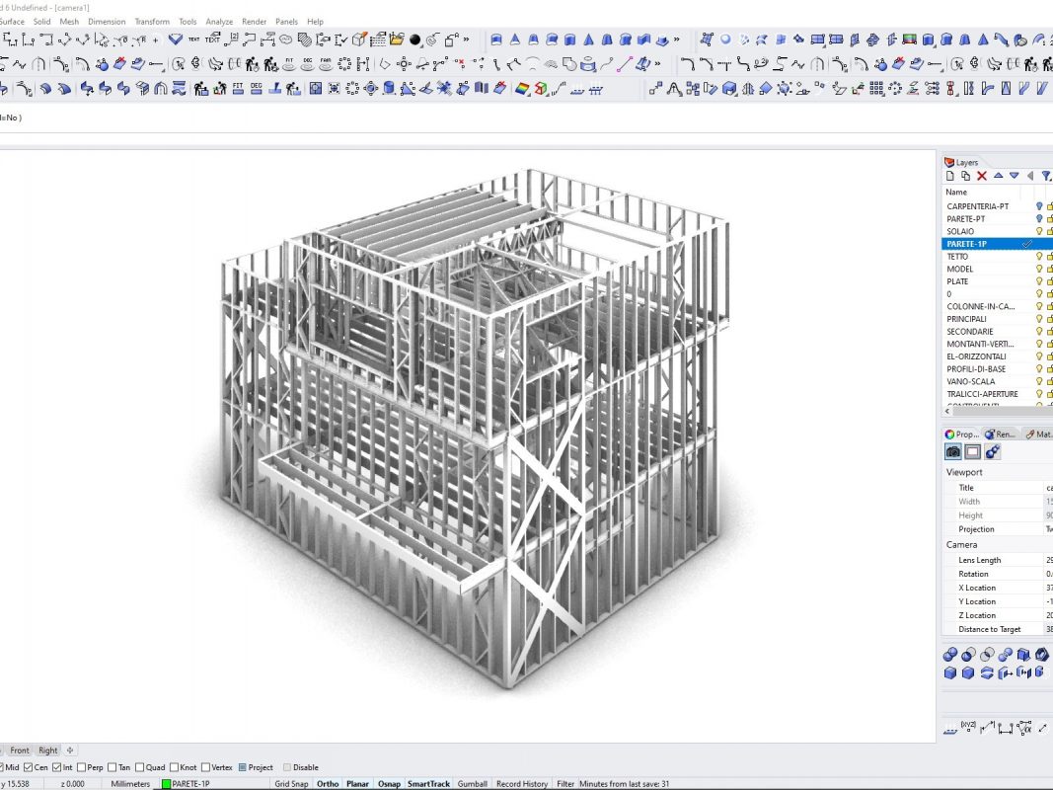The width and height of the screenshot is (1053, 790).
Task: Click the gray left-arrow icon in Layers toolbar
Action: pyautogui.click(x=1030, y=176)
